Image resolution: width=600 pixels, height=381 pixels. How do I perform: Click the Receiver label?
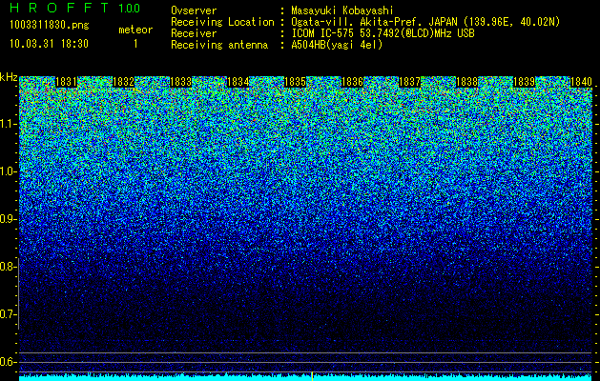pos(194,33)
